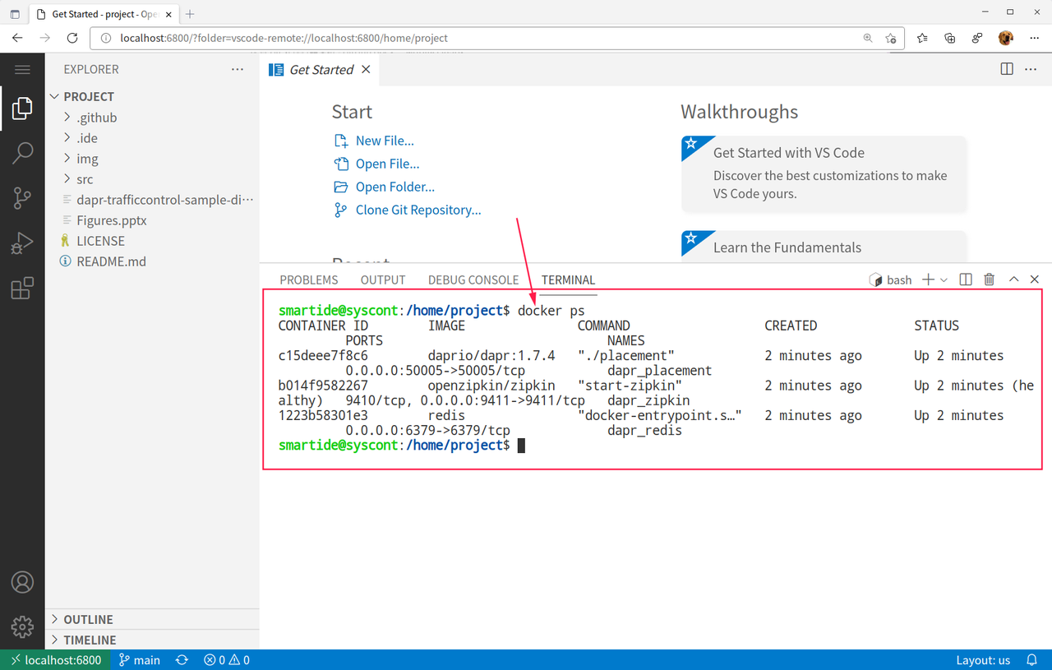Image resolution: width=1052 pixels, height=670 pixels.
Task: Go back in browser history
Action: click(x=17, y=38)
